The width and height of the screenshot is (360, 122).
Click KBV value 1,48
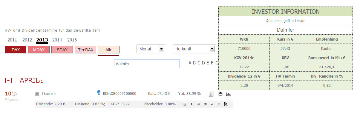pos(285,67)
